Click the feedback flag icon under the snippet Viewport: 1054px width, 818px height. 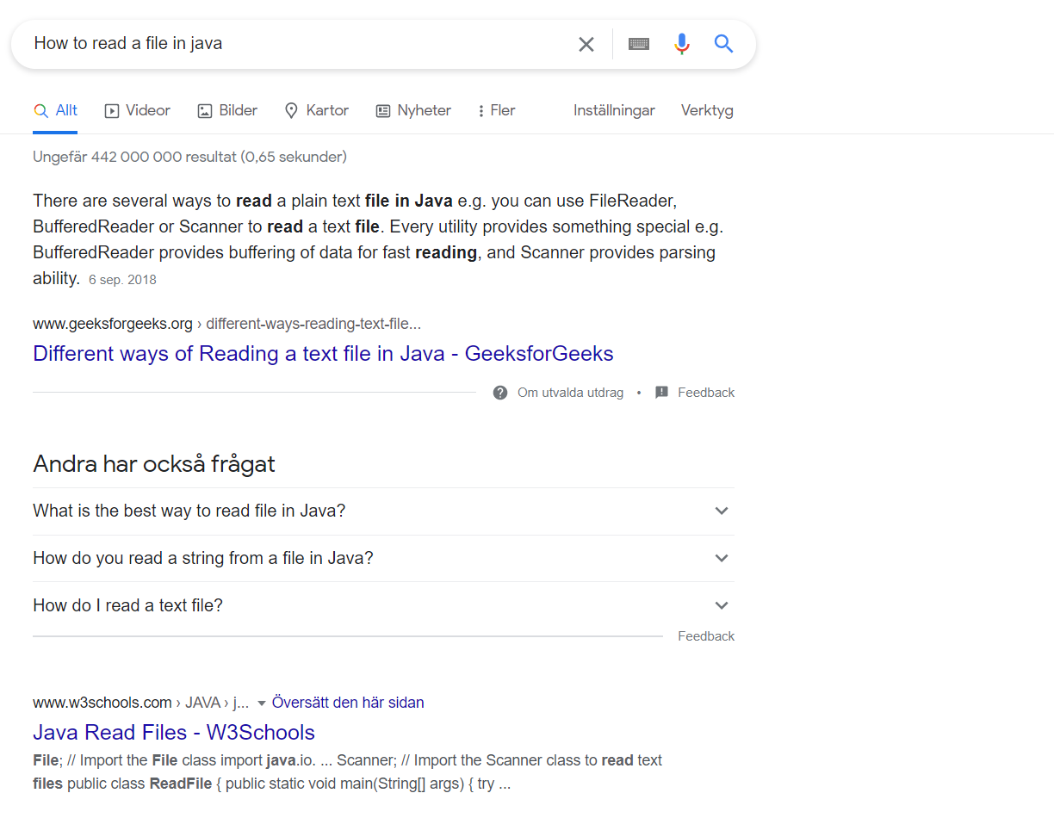coord(661,393)
